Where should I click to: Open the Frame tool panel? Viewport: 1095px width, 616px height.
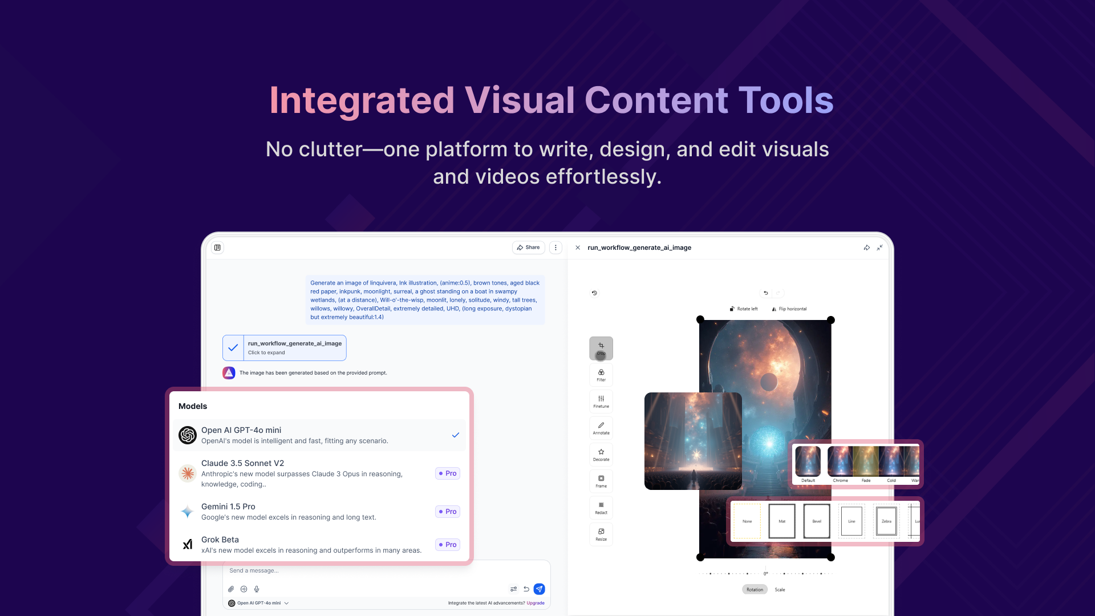(601, 481)
